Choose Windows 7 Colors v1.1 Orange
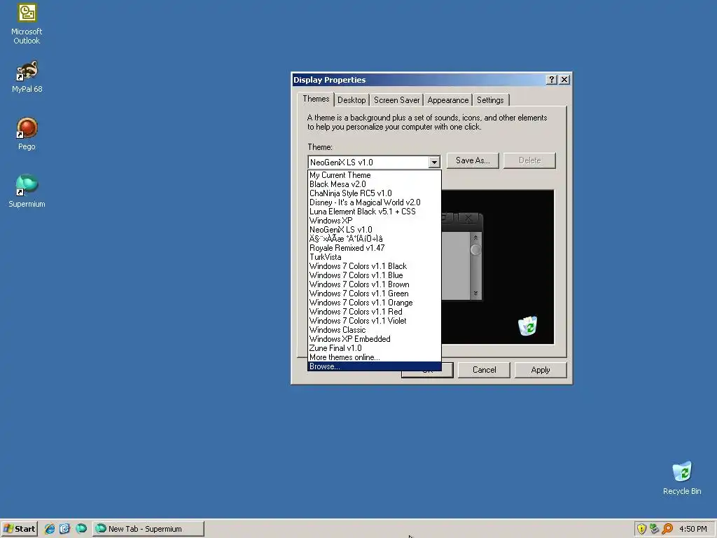Viewport: 717px width, 538px height. [x=374, y=303]
